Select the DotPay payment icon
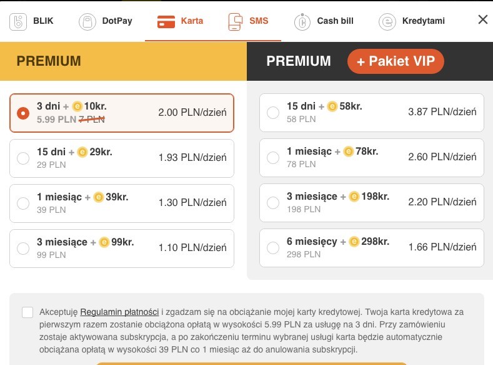493x365 pixels. 87,22
